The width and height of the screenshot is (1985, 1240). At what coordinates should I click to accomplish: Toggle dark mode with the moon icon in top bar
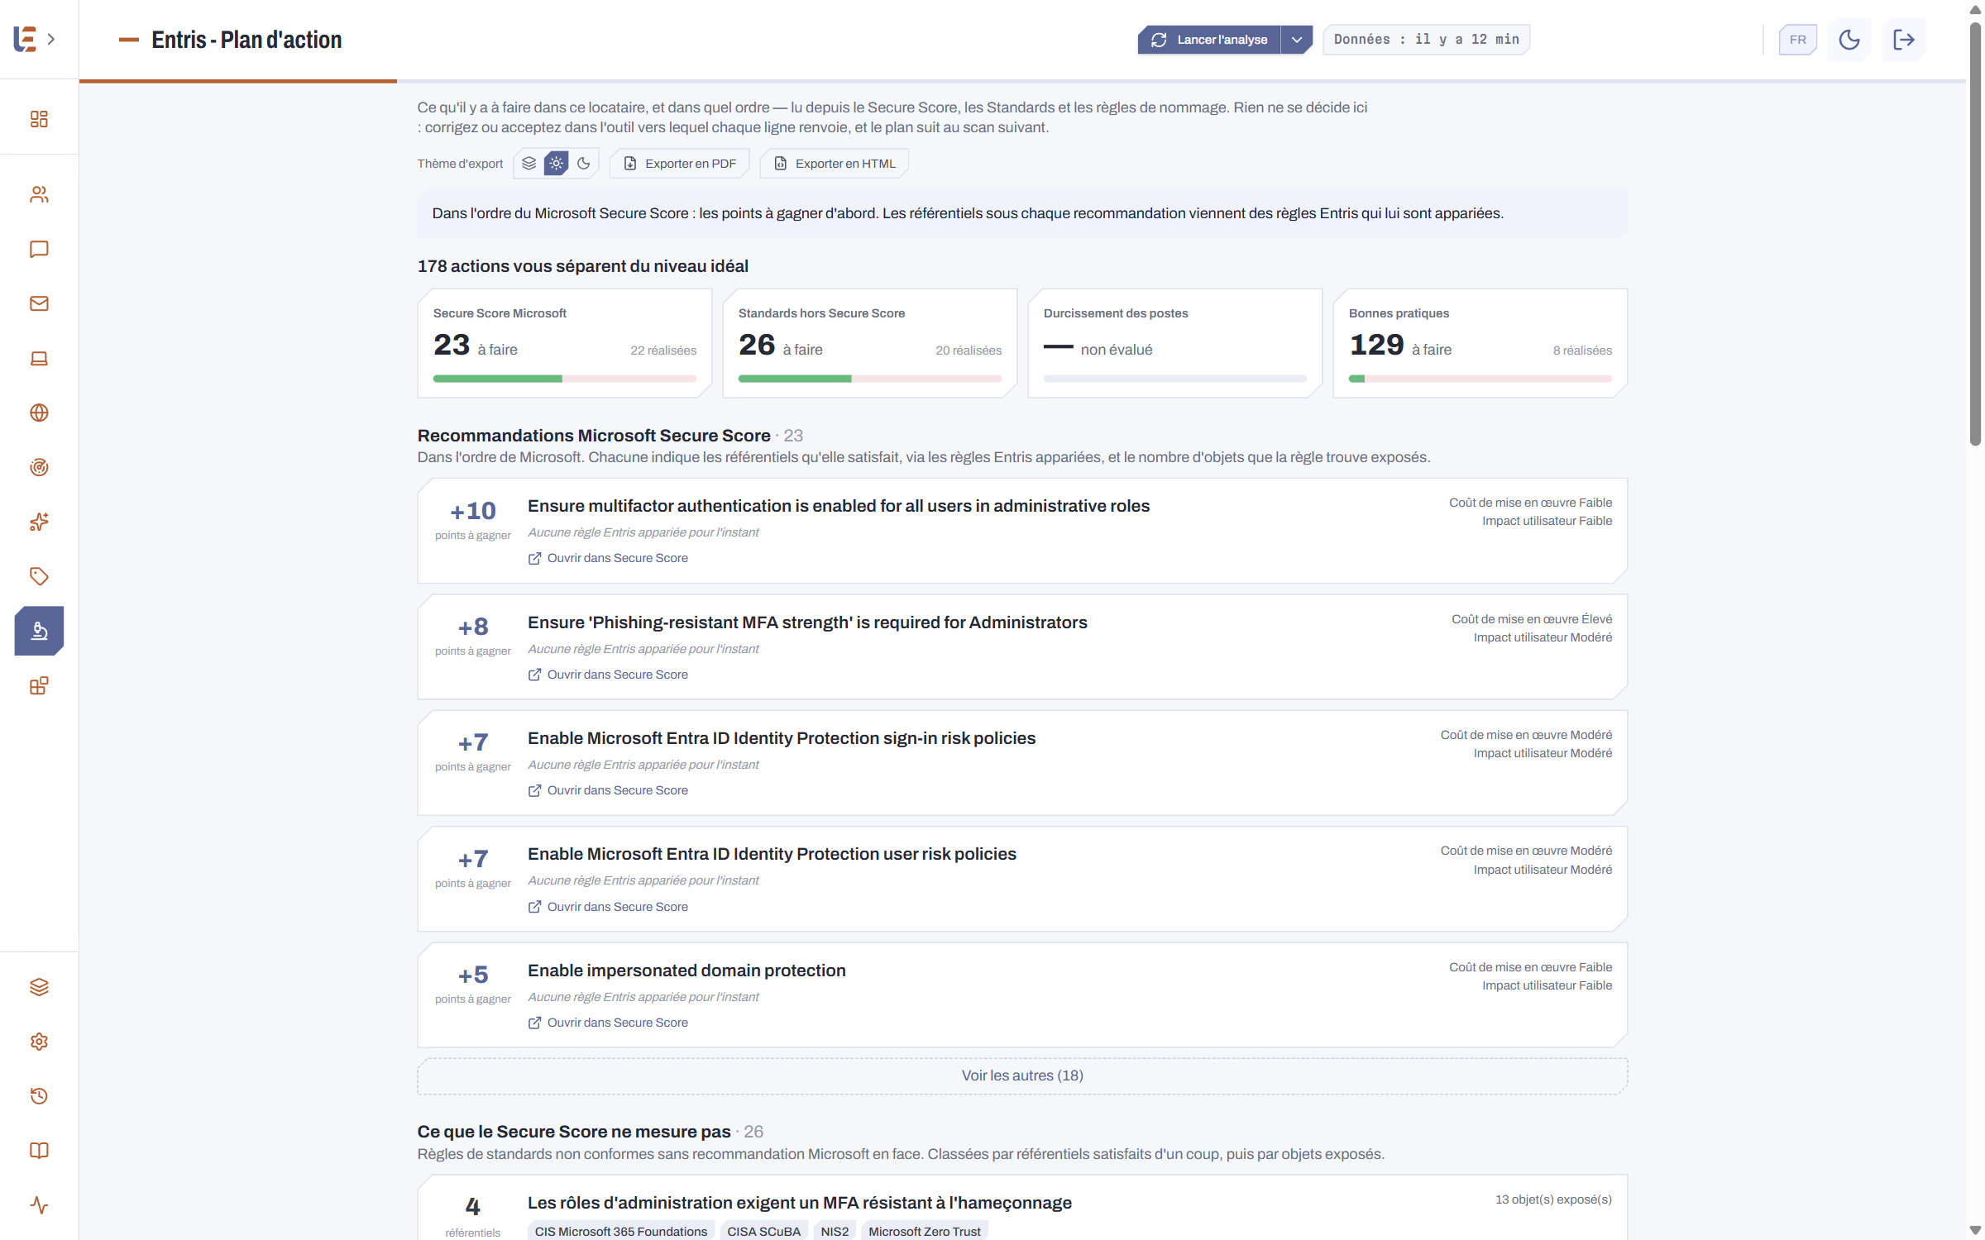click(x=1849, y=40)
